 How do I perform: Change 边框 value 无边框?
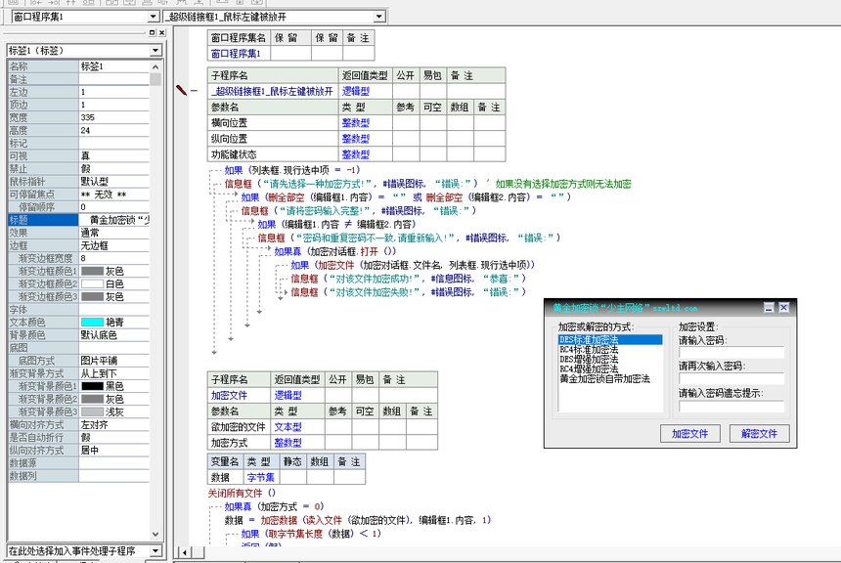coord(114,245)
